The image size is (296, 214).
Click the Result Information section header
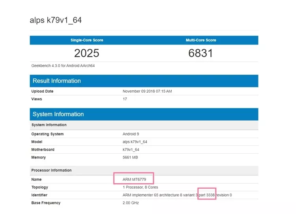(x=144, y=81)
